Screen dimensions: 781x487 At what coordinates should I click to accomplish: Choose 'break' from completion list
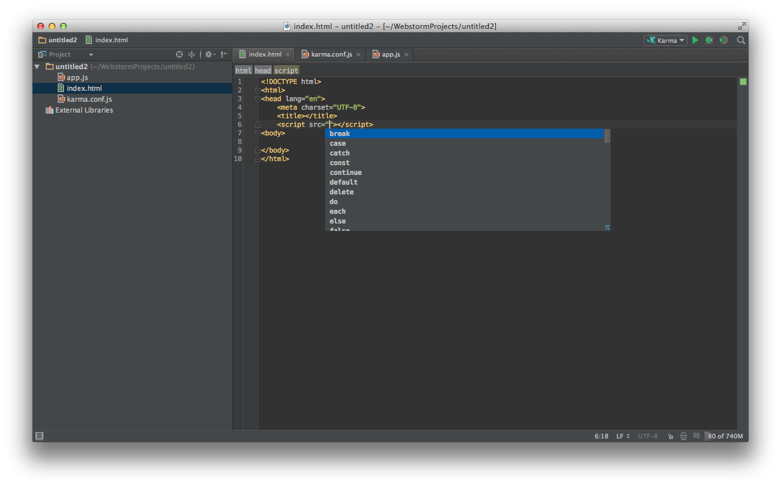464,134
